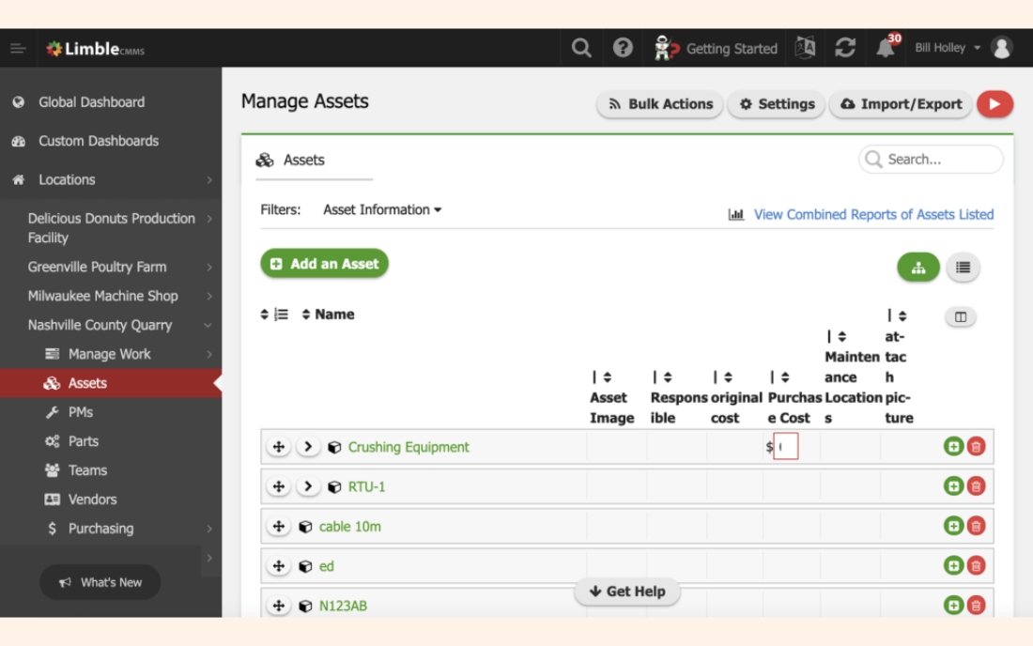The image size is (1033, 646).
Task: Open PMs in the sidebar
Action: [x=81, y=412]
